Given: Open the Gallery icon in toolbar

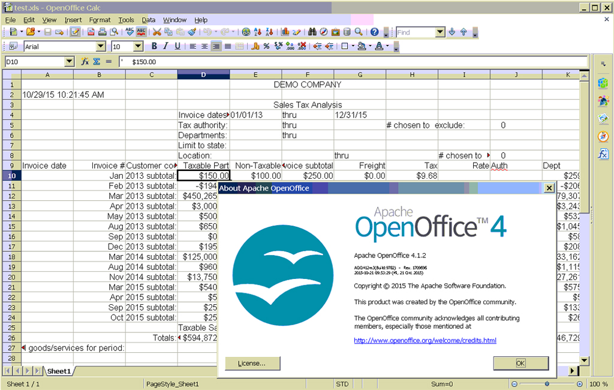Looking at the screenshot, I should tap(335, 32).
